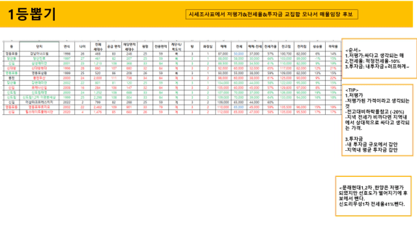Screen dimensions: 417x234
Task: Select the 하락률 cell '14%'
Action: point(333,53)
